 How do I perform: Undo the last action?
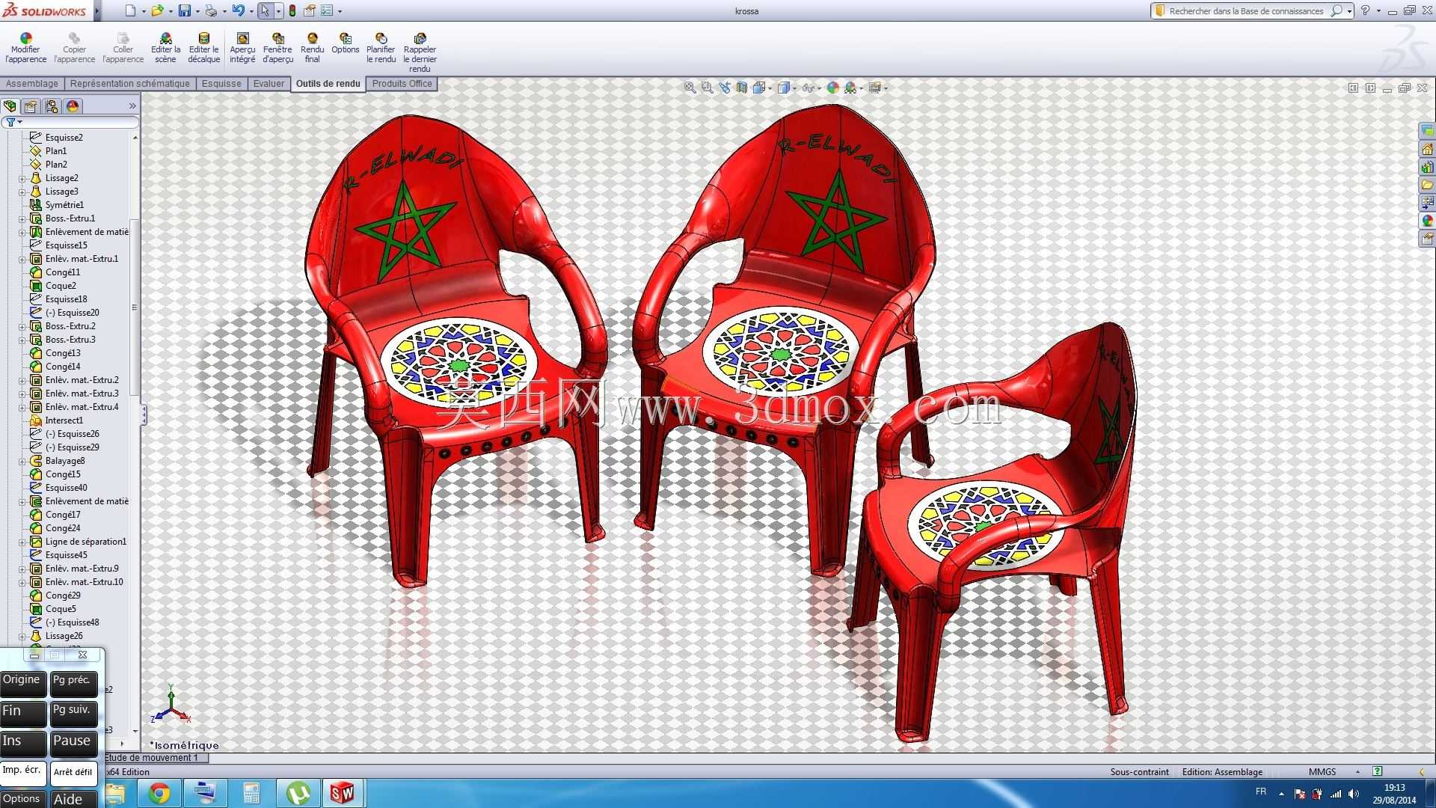coord(238,10)
